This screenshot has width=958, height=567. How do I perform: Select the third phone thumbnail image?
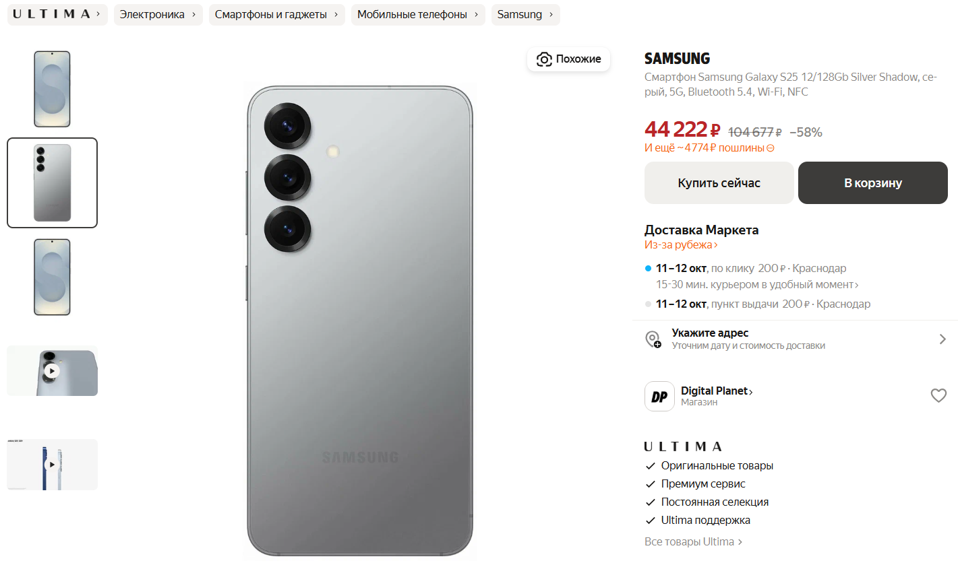52,277
